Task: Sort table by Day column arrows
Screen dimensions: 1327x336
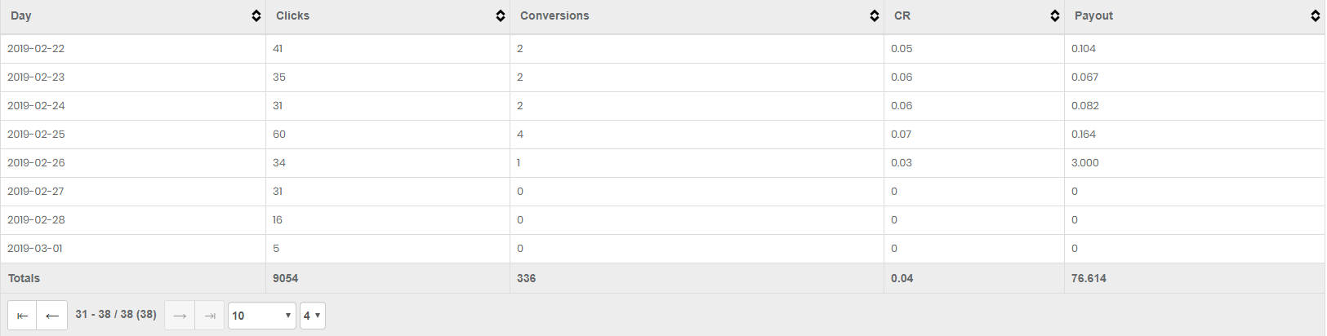Action: (256, 16)
